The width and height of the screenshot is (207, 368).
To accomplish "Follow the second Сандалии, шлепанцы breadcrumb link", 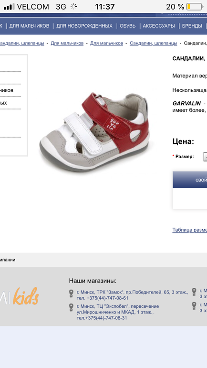I will point(154,43).
